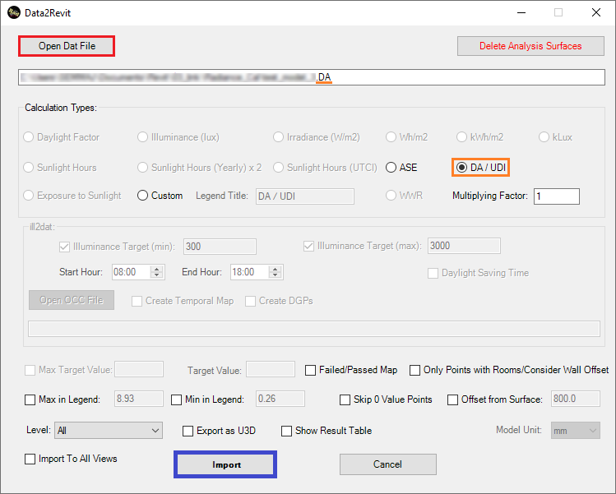Toggle Create Temporal Map checkbox

[x=137, y=301]
